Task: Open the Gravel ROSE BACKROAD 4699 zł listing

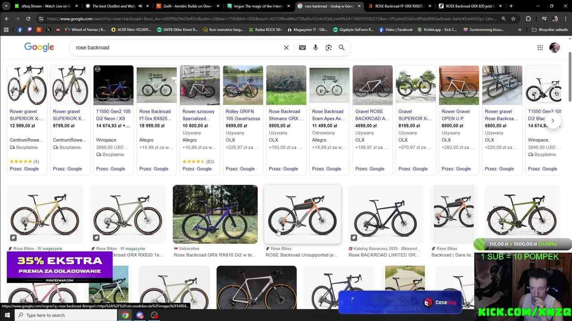Action: click(373, 119)
